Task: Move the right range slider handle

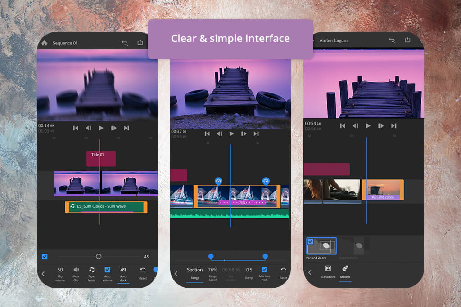Action: [265, 257]
